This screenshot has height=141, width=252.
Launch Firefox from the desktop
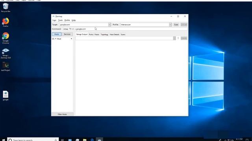(6, 22)
